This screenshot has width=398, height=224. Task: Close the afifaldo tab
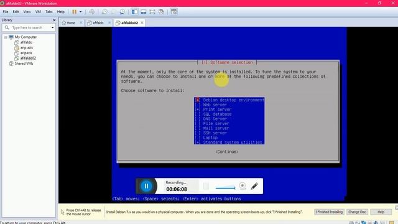tap(109, 22)
